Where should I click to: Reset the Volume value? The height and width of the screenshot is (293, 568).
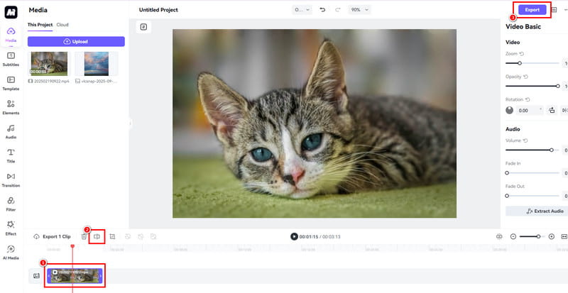pos(525,140)
